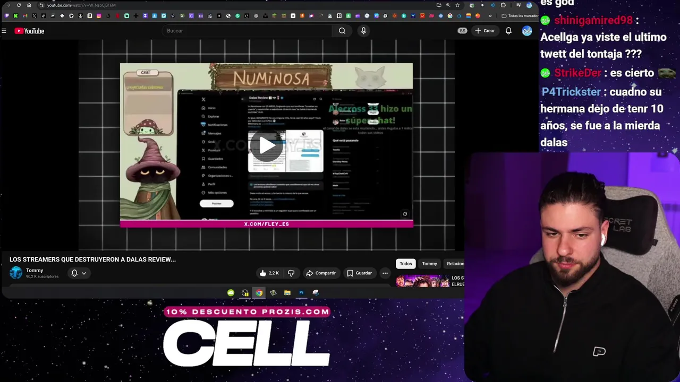Image resolution: width=680 pixels, height=382 pixels.
Task: Open the Instagram bookmark icon
Action: [x=99, y=16]
